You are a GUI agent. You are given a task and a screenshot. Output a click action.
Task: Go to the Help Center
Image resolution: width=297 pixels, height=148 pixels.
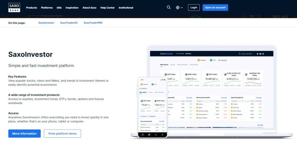pyautogui.click(x=107, y=8)
